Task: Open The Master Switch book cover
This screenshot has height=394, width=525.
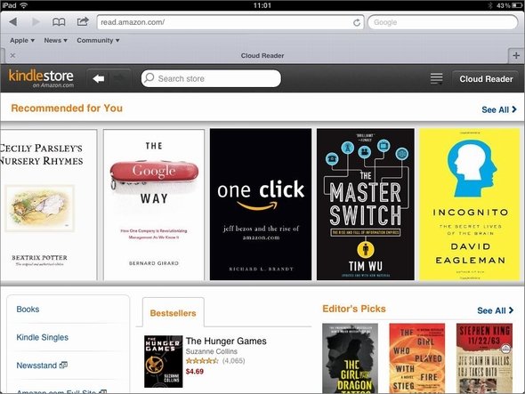Action: point(366,205)
